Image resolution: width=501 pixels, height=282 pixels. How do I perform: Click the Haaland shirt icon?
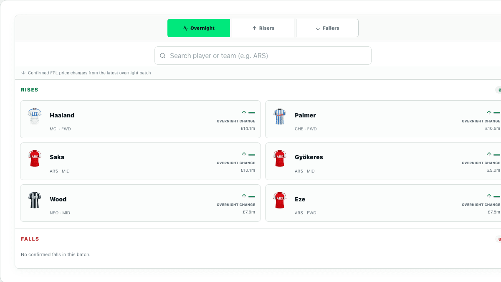tap(35, 116)
